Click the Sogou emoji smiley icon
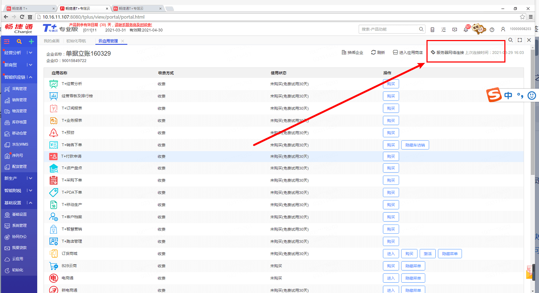The image size is (539, 293). click(532, 95)
